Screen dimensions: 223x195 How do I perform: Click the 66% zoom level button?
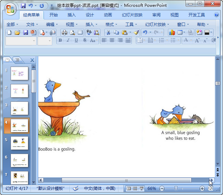(x=152, y=189)
